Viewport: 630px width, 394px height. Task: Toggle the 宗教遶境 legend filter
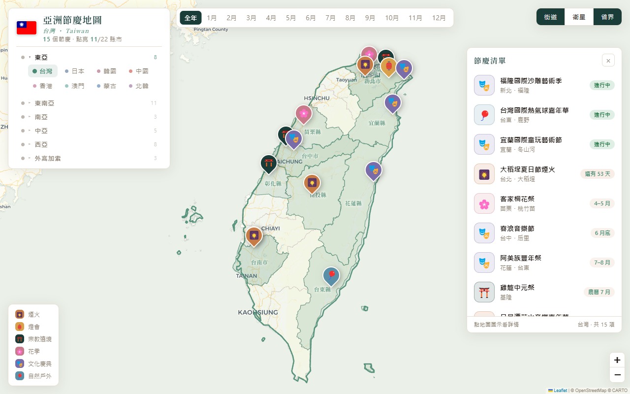click(33, 339)
